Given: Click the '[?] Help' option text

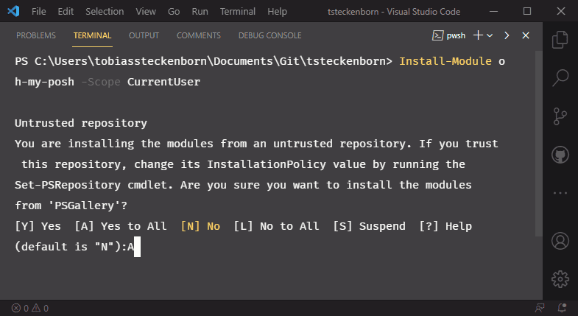Looking at the screenshot, I should tap(445, 226).
